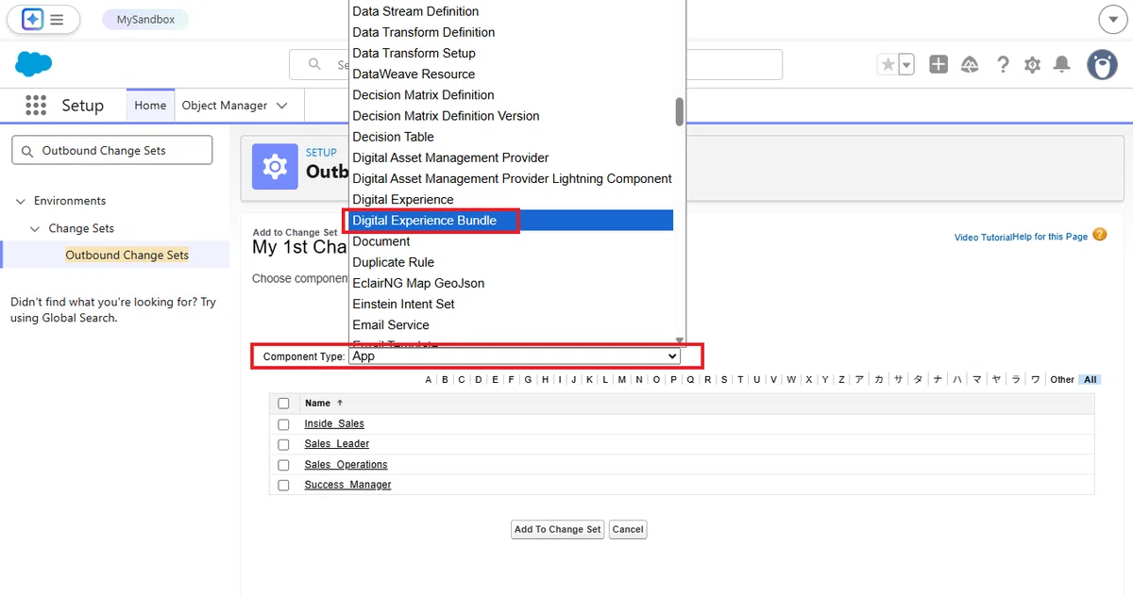Click the dropdown list scrollbar thumb
Viewport: 1133px width, 595px height.
tap(679, 111)
